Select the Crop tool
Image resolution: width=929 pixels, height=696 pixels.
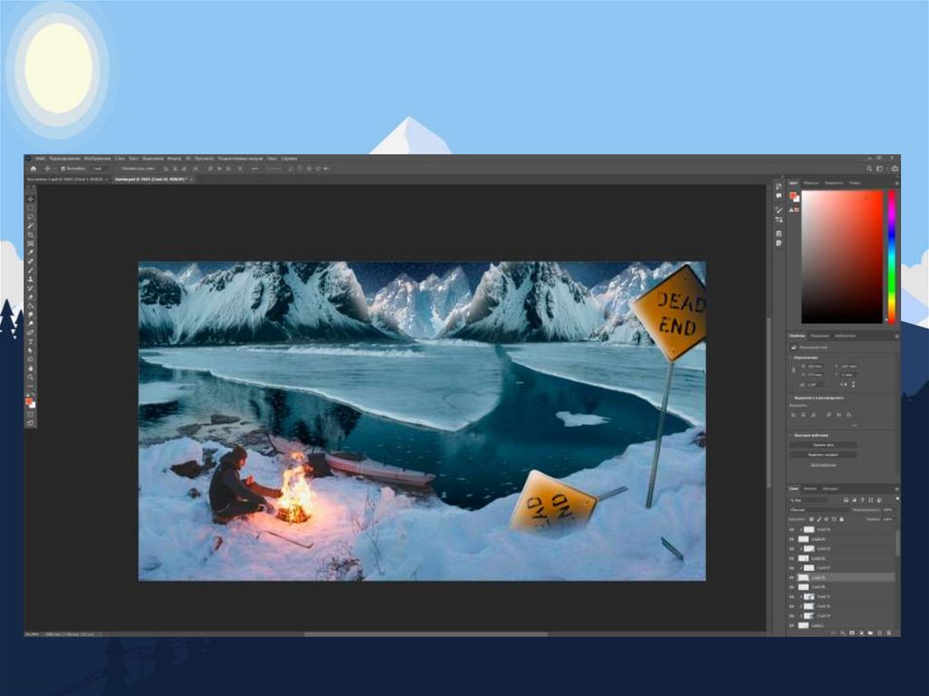coord(31,235)
